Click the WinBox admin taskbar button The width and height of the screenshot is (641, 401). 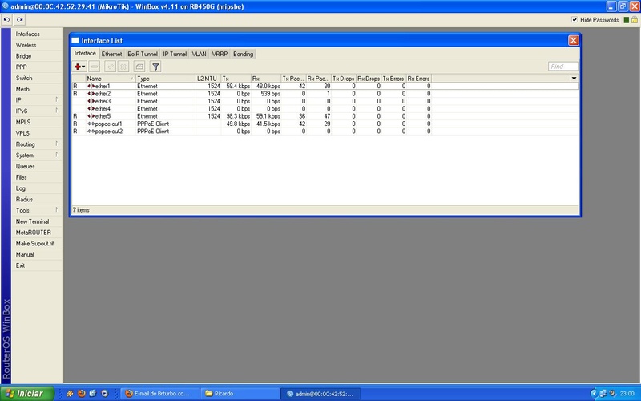(321, 394)
